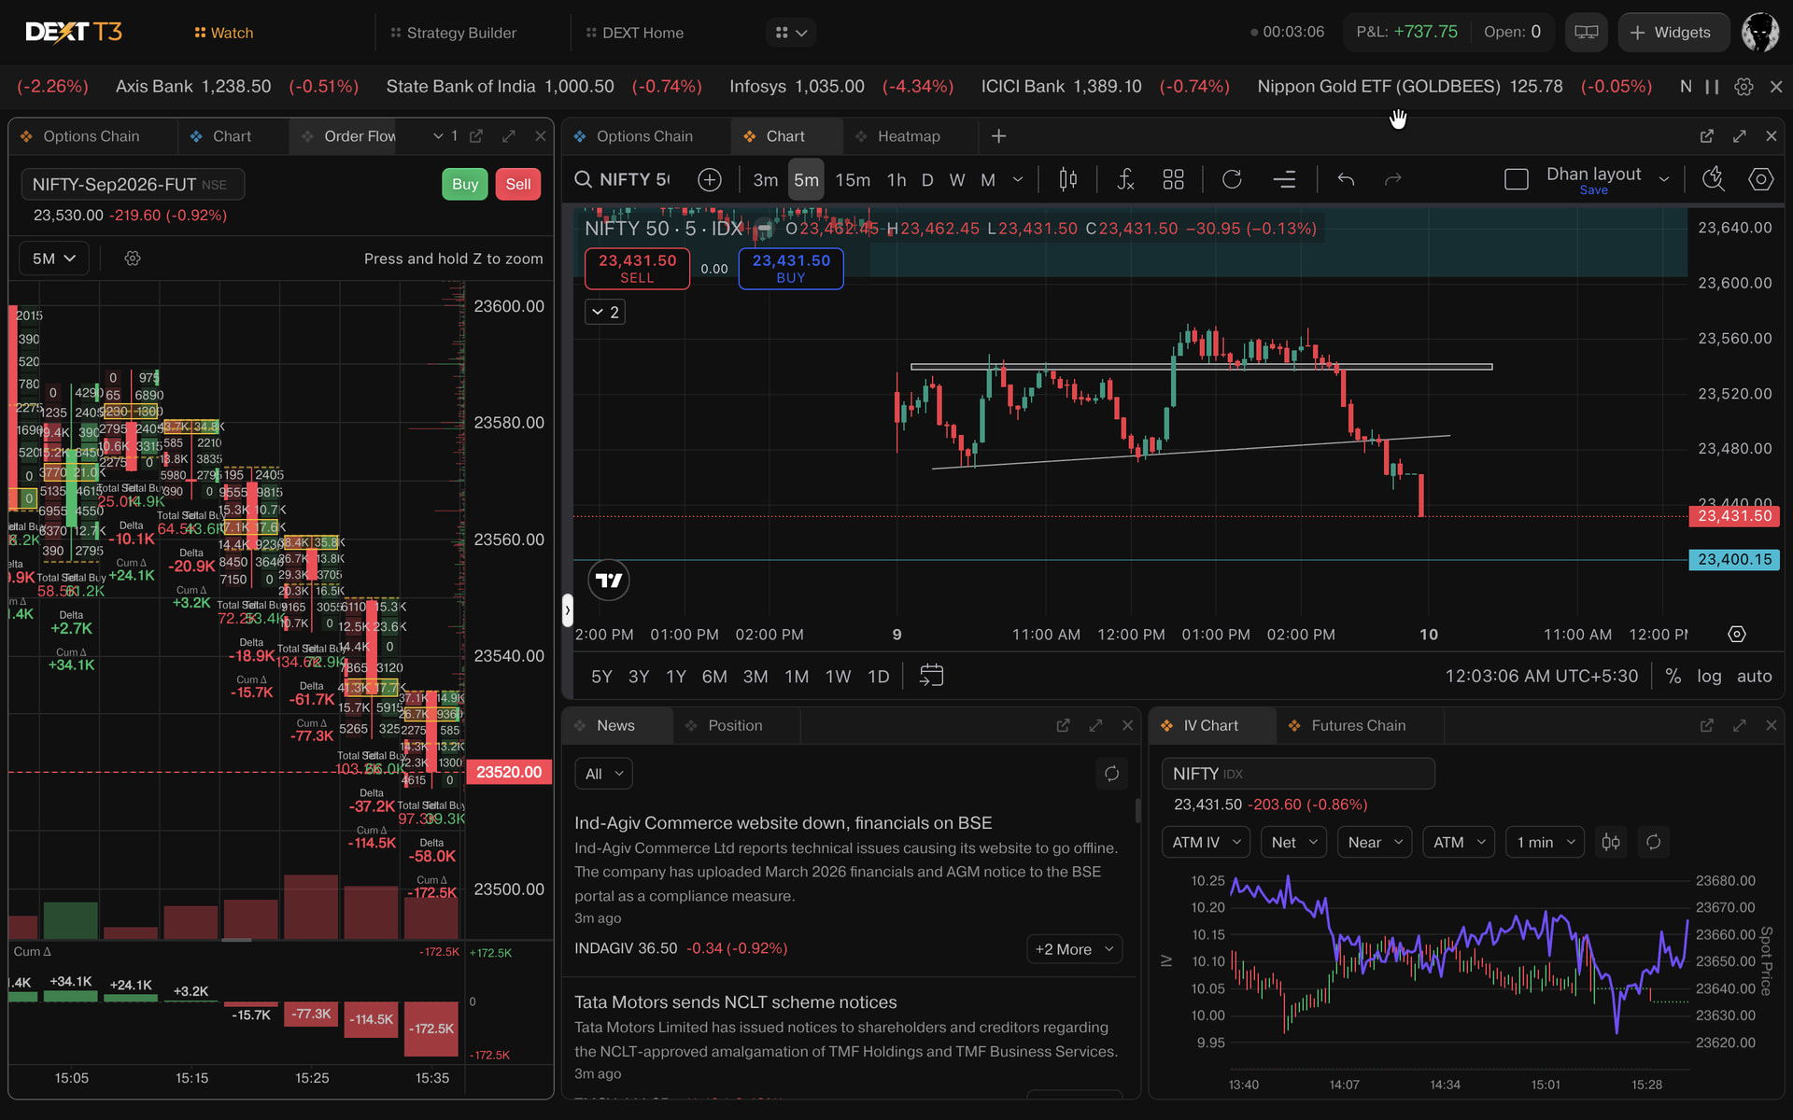Open the workspace grid dropdown
The width and height of the screenshot is (1793, 1120).
[791, 33]
